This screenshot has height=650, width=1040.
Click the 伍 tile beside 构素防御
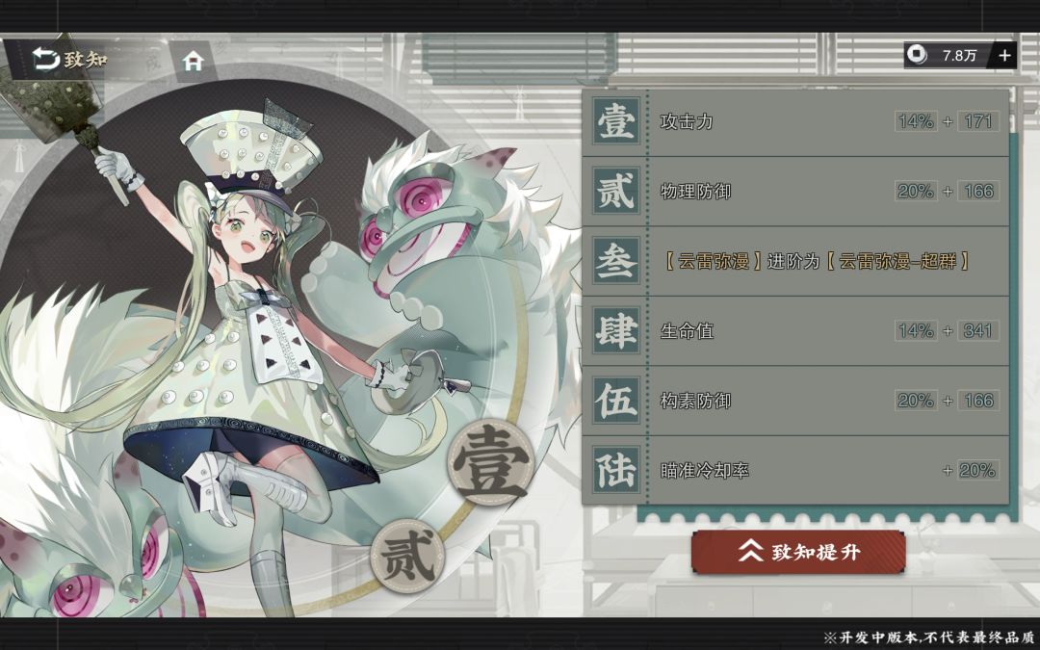click(616, 400)
